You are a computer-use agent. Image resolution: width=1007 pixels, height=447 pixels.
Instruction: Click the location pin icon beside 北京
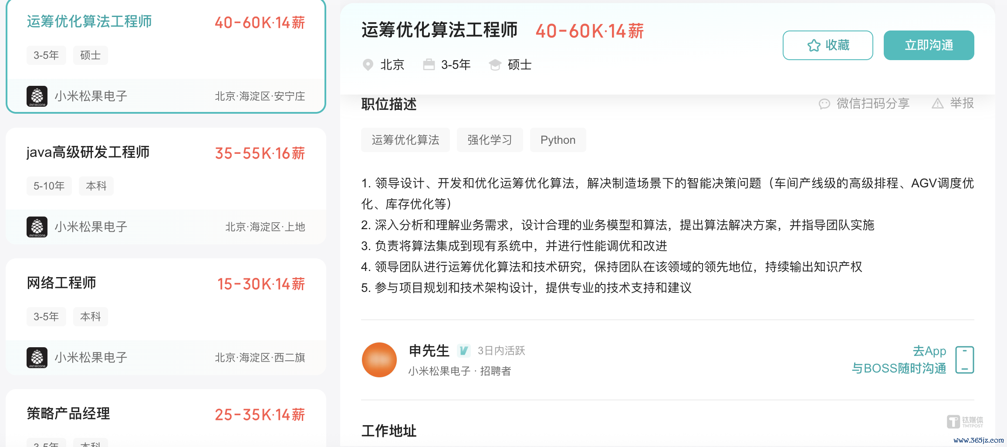[368, 65]
